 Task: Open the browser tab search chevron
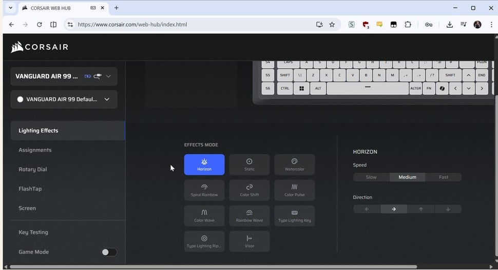[10, 8]
